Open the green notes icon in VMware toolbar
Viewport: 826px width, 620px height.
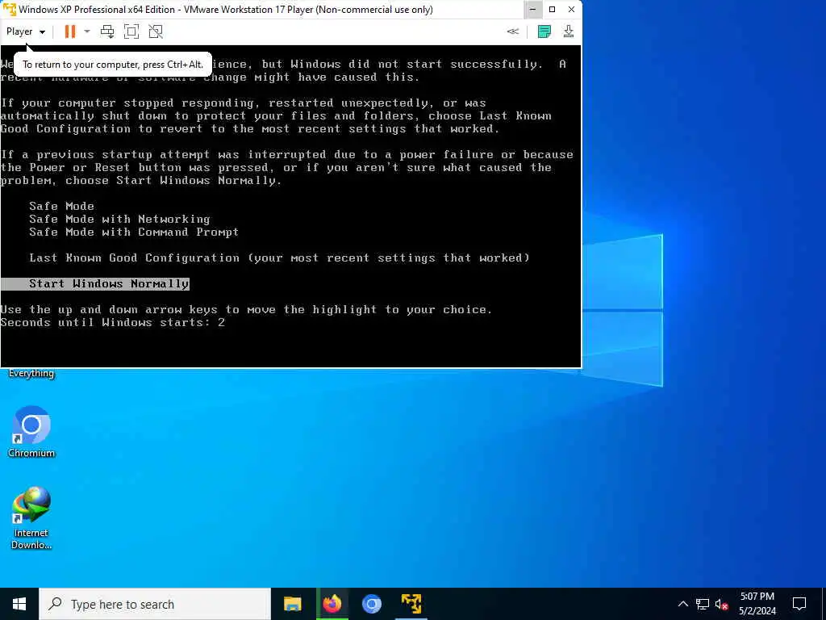coord(544,31)
